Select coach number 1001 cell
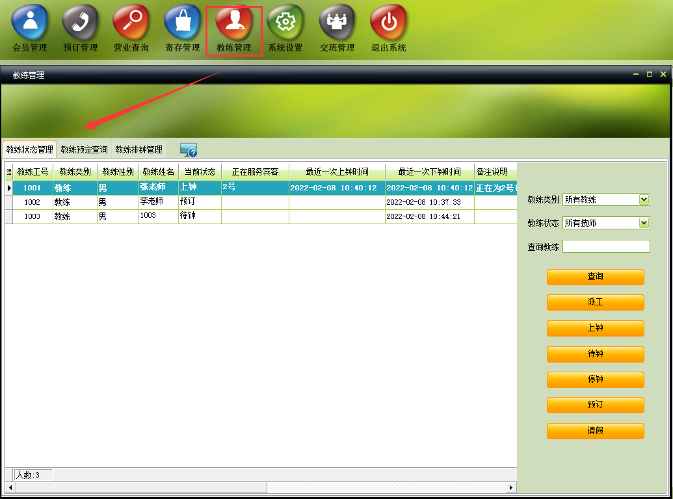 pyautogui.click(x=33, y=188)
